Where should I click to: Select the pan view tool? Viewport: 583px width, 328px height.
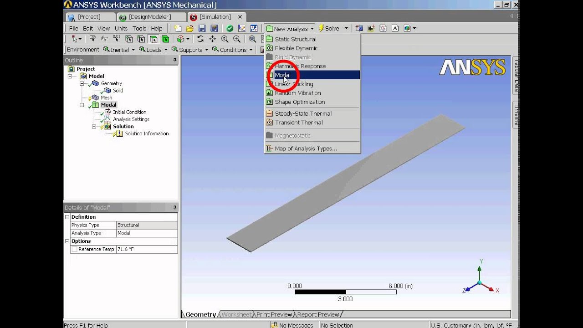point(213,39)
